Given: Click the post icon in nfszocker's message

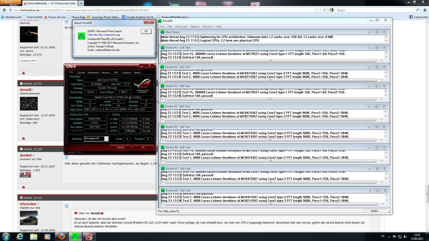Looking at the screenshot, I should (66, 206).
